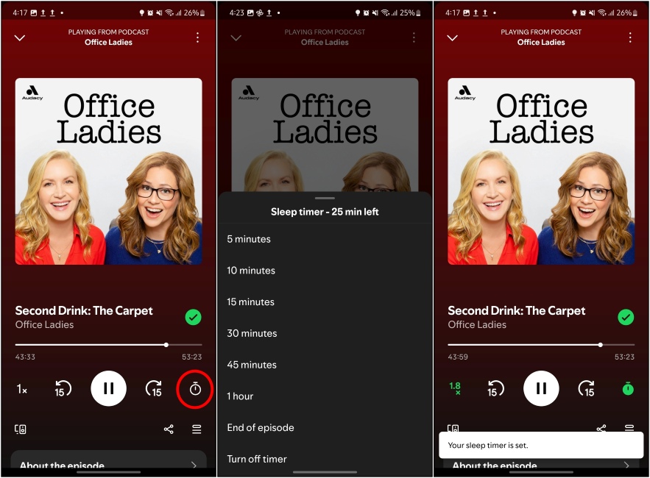This screenshot has width=650, height=478.
Task: Tap the green active sleep timer icon
Action: 627,388
